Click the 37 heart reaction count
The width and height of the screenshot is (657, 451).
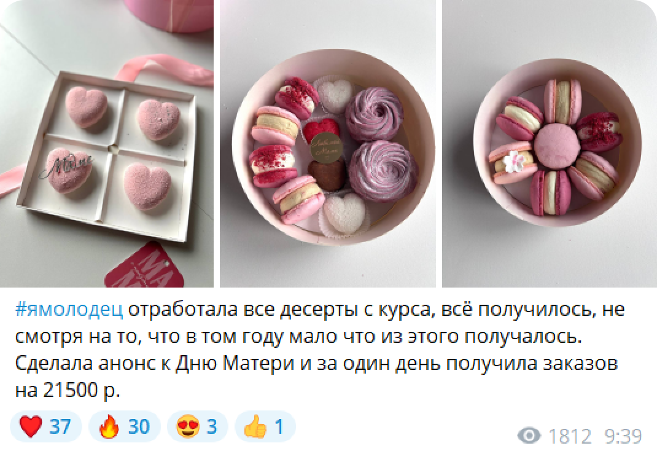point(60,426)
